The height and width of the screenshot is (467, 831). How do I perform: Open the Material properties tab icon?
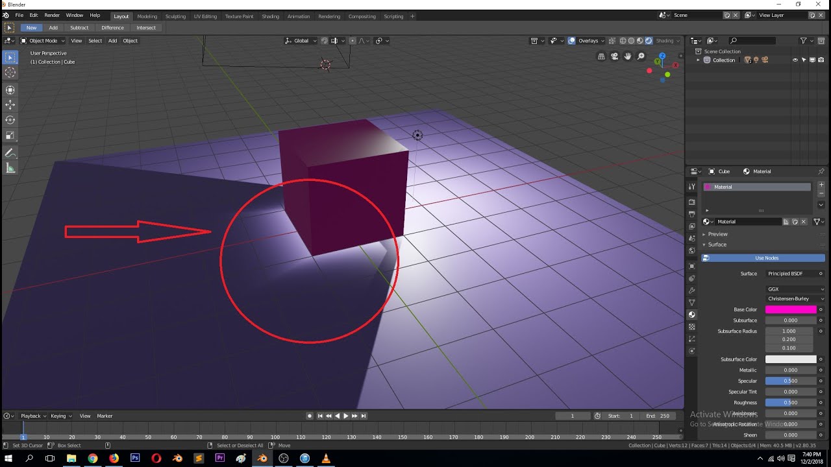pyautogui.click(x=692, y=315)
